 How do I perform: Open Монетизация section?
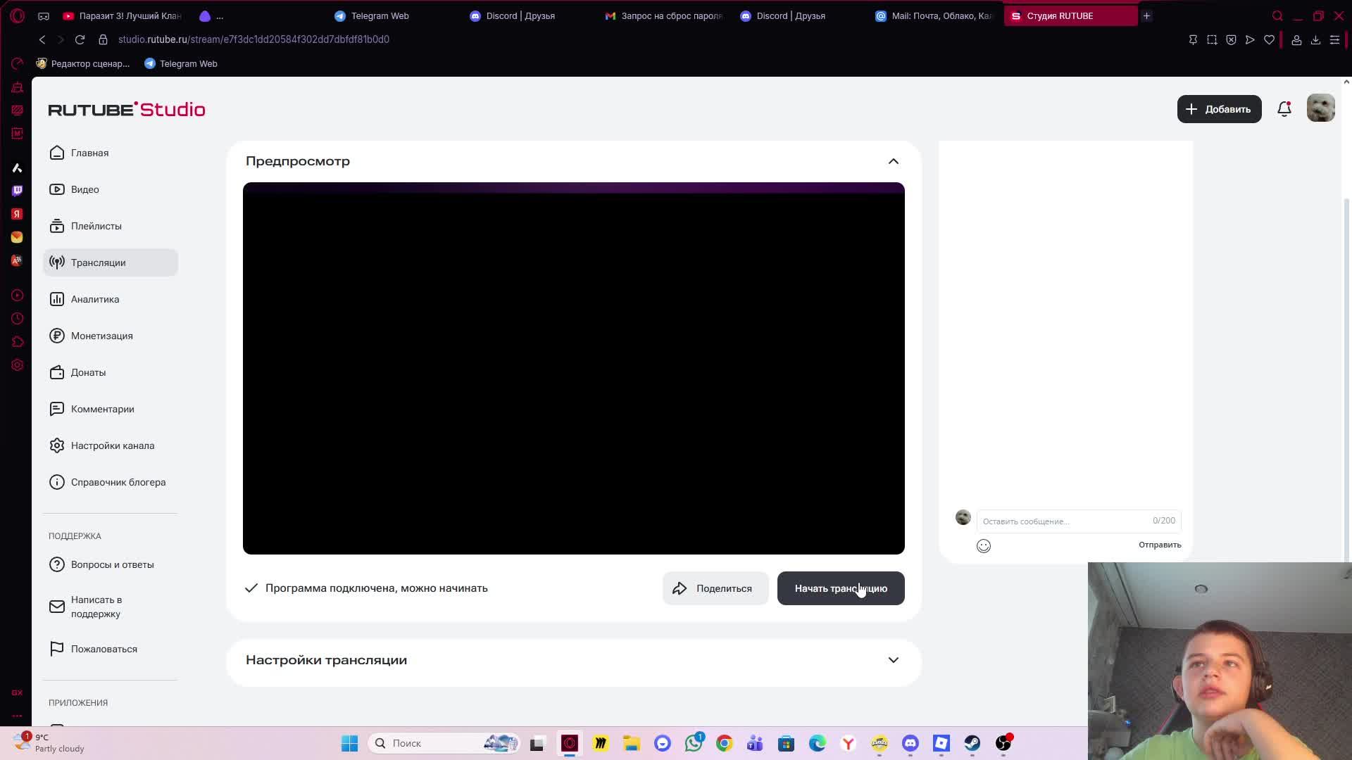[111, 336]
